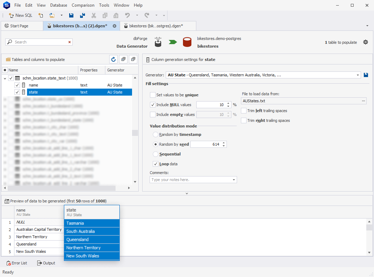Open the Comparison menu
The height and width of the screenshot is (277, 374).
(83, 5)
